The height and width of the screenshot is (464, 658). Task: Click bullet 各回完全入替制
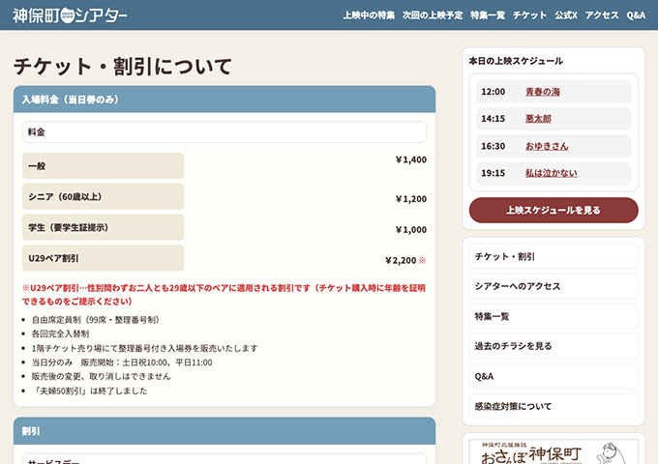(60, 334)
